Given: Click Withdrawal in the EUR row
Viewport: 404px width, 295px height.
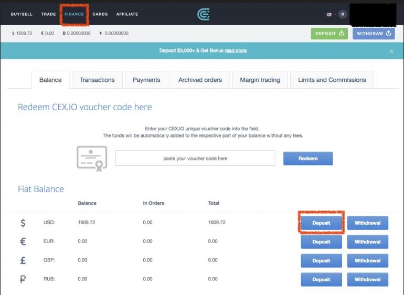Looking at the screenshot, I should click(368, 242).
